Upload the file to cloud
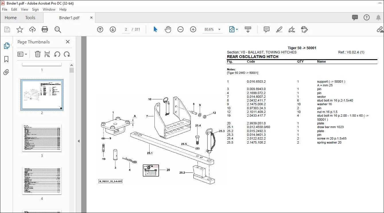384x213 pixels. [x=32, y=29]
